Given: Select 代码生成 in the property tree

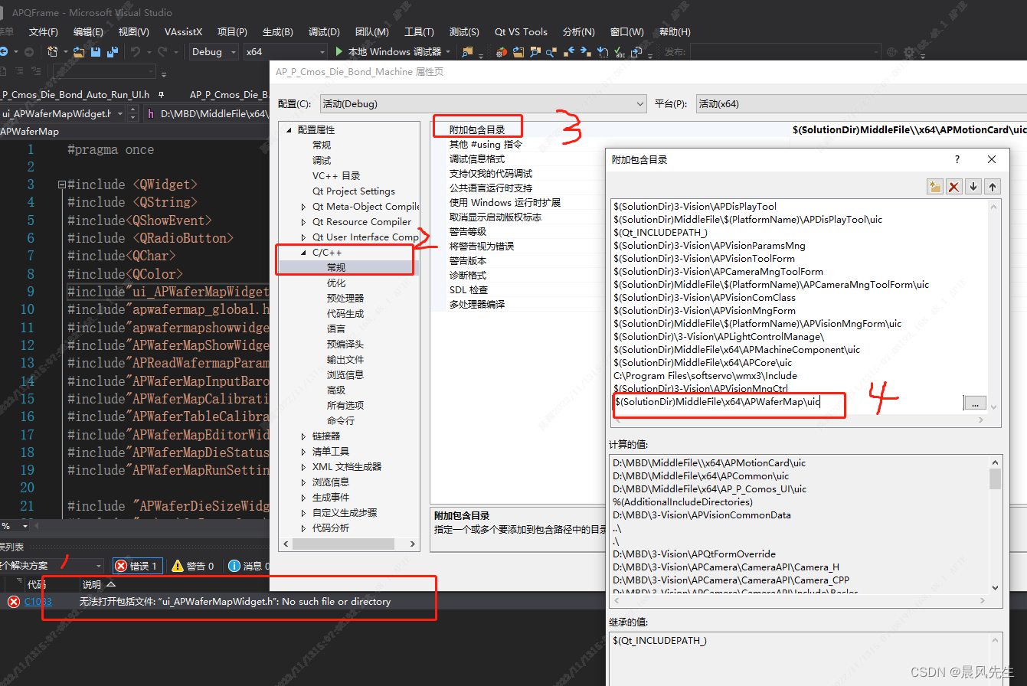Looking at the screenshot, I should click(x=345, y=313).
